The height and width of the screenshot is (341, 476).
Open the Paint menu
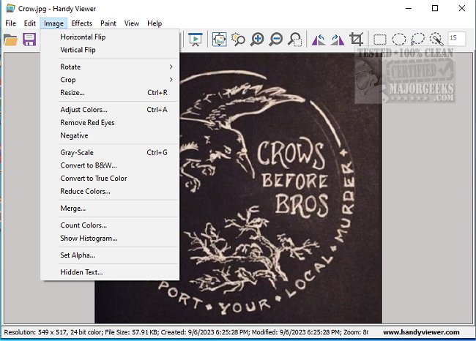click(x=108, y=23)
